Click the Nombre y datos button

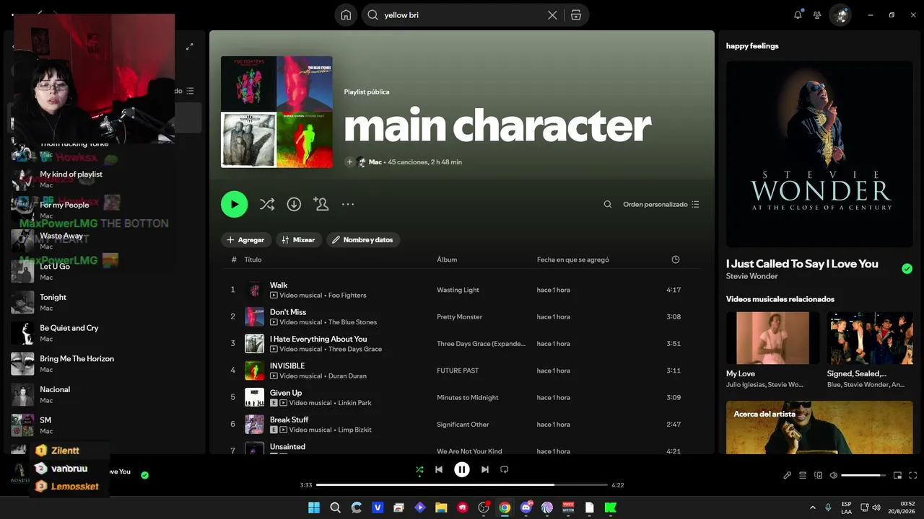click(363, 240)
